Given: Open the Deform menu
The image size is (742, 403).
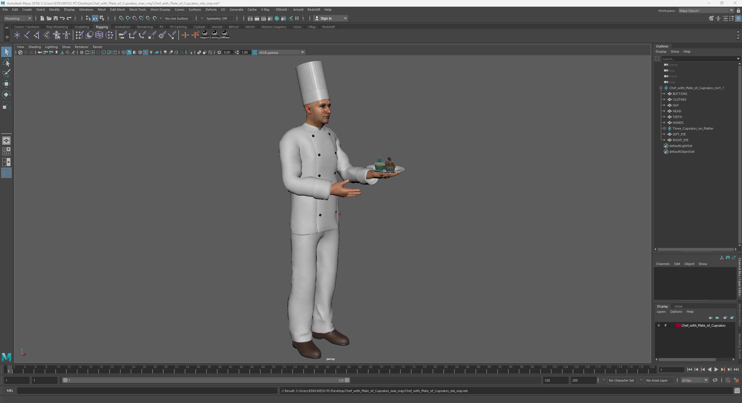Looking at the screenshot, I should 211,10.
